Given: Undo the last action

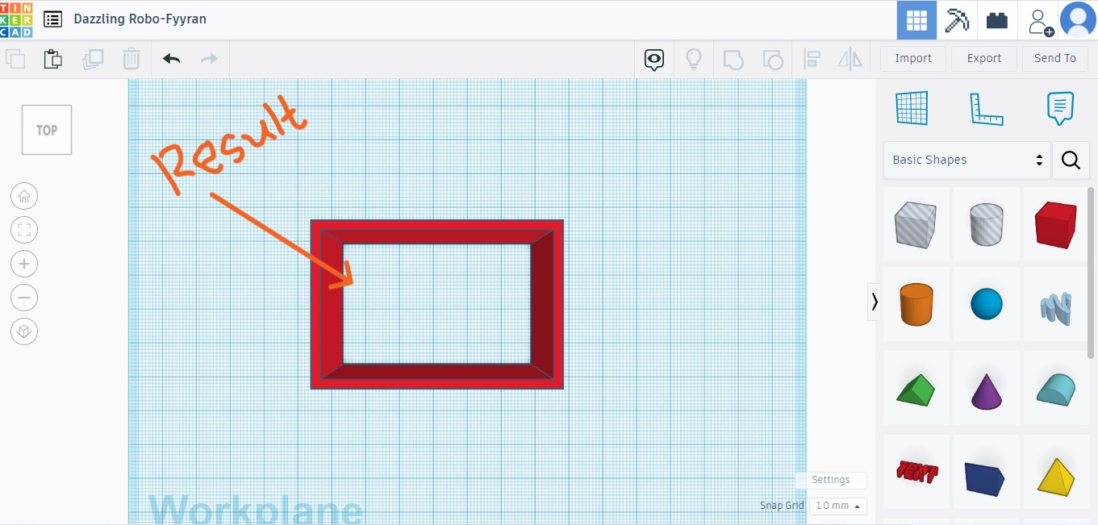Looking at the screenshot, I should (171, 59).
